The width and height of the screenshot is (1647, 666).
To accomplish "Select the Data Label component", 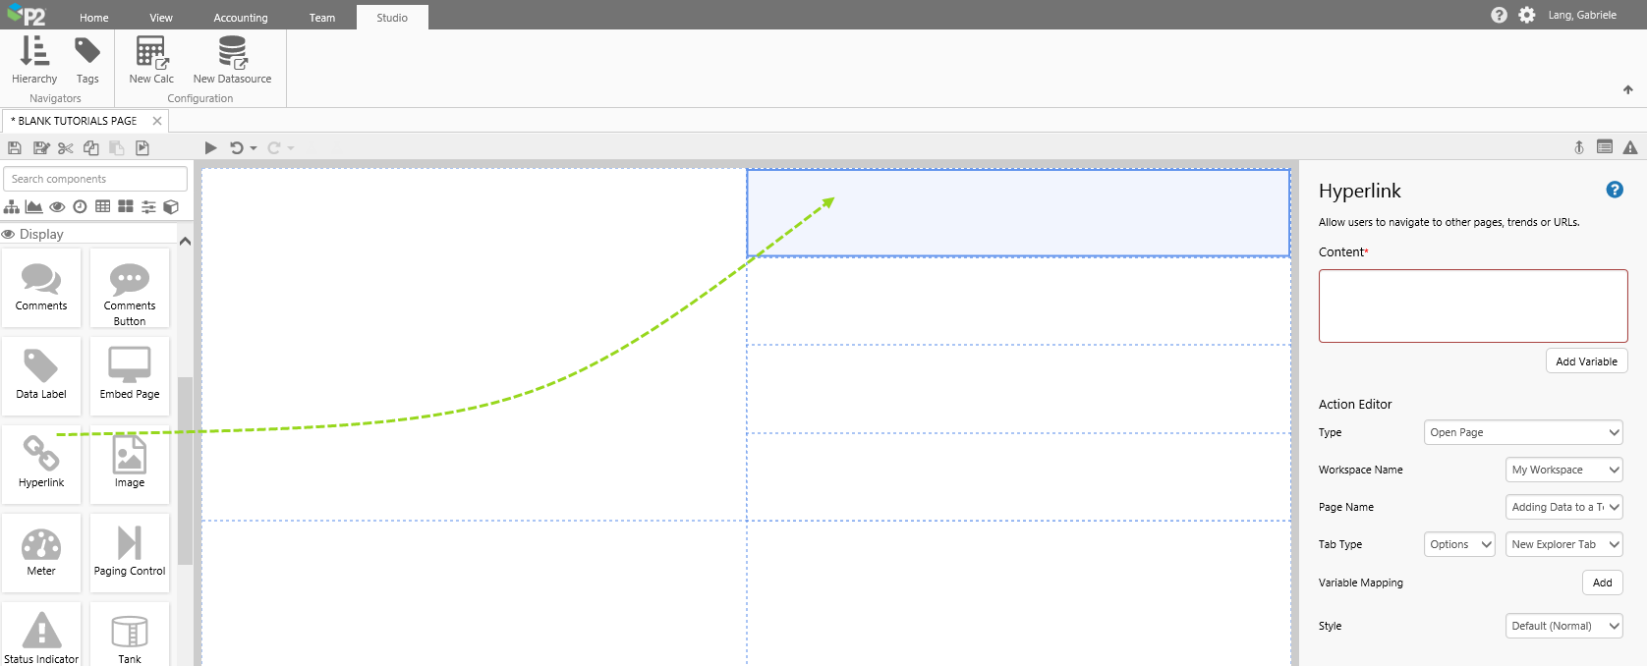I will (41, 376).
